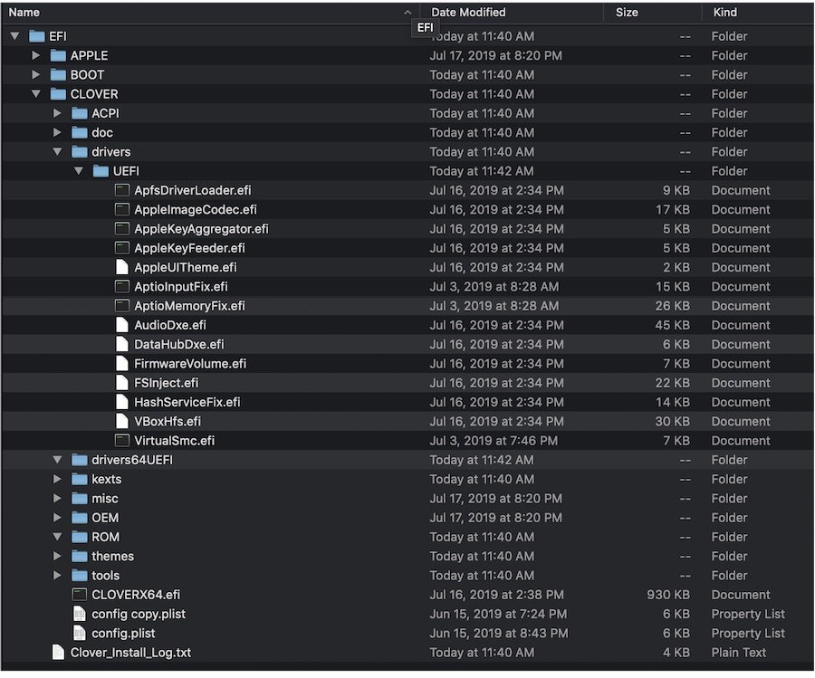Click the config copy.plist file icon

tap(80, 614)
